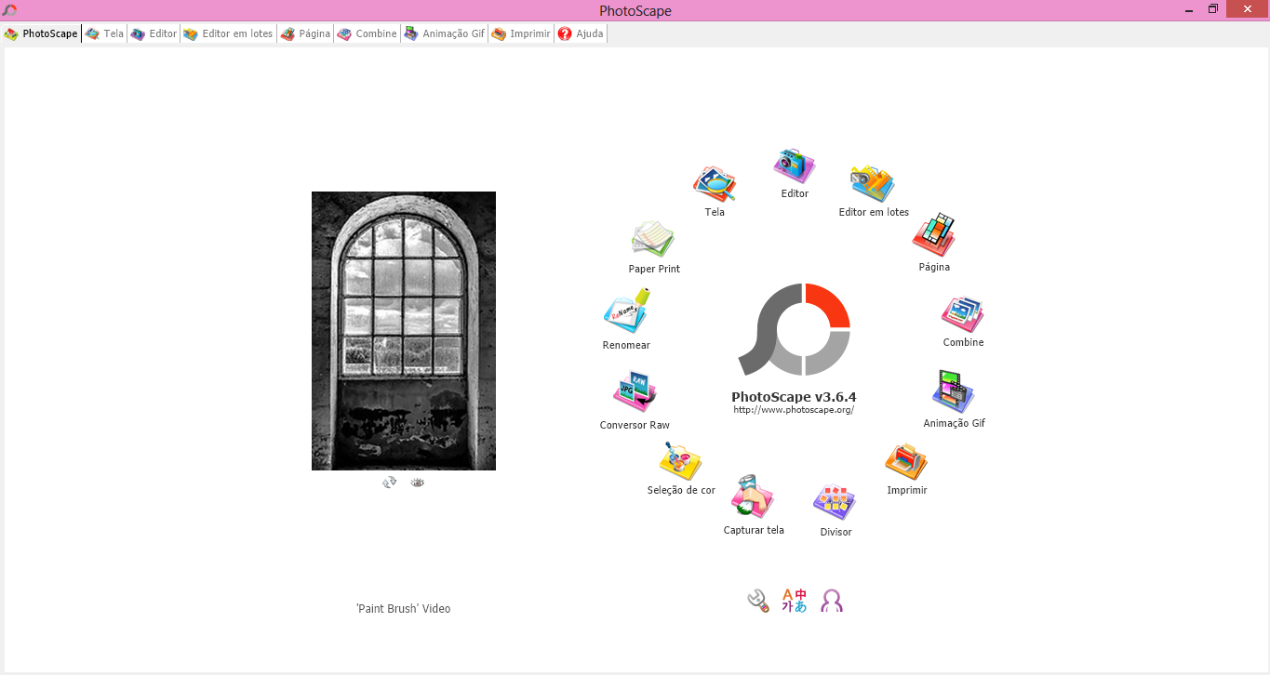This screenshot has width=1270, height=675.
Task: Click the Paper Print label
Action: [x=654, y=269]
